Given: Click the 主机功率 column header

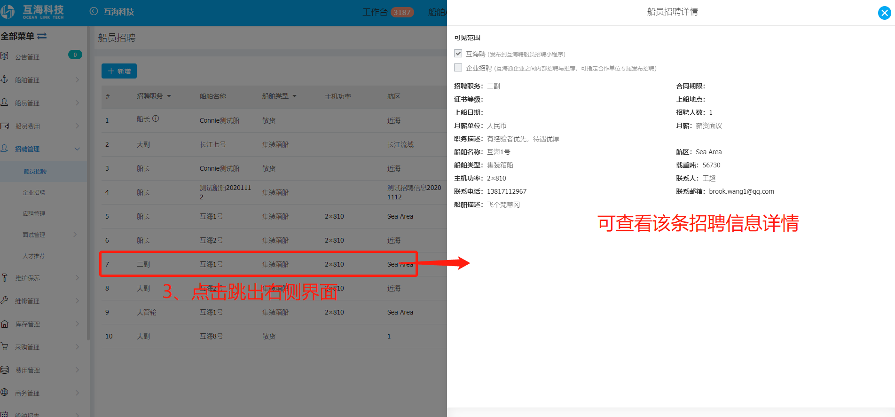Looking at the screenshot, I should pyautogui.click(x=338, y=96).
